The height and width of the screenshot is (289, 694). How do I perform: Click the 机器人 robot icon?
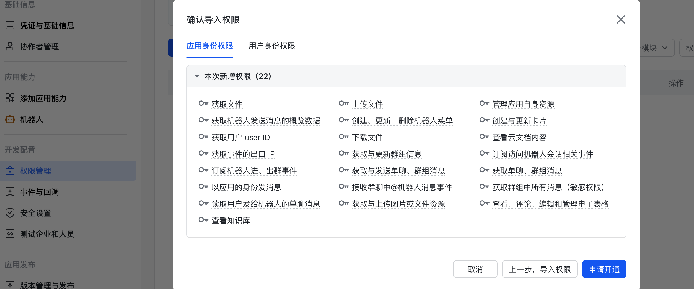pos(10,119)
